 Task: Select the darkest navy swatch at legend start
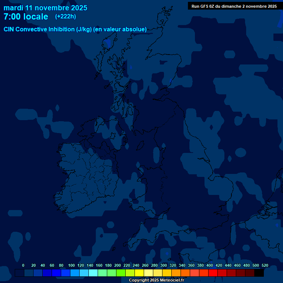(x=20, y=273)
